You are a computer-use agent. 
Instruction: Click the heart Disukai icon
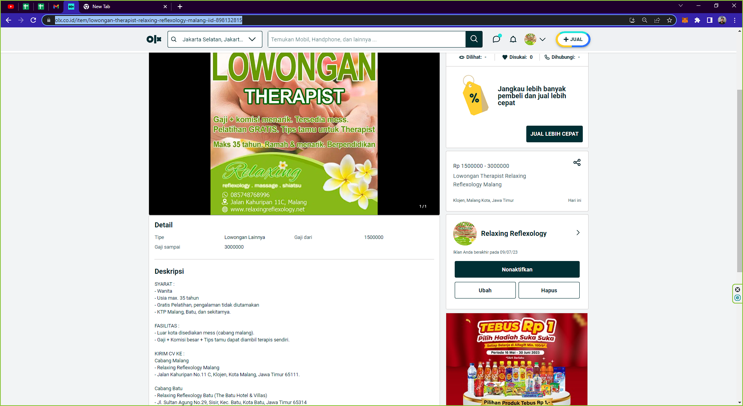(x=505, y=57)
